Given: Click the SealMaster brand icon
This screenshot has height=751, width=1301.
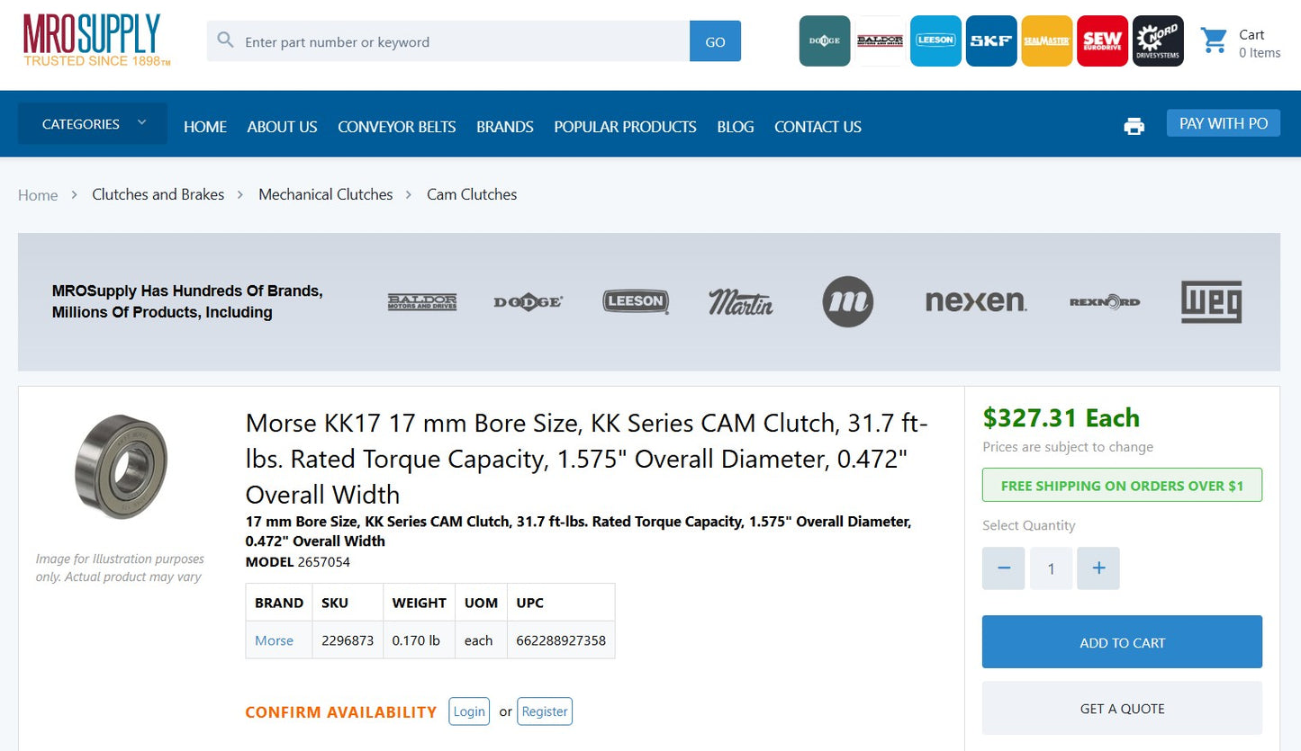Looking at the screenshot, I should pyautogui.click(x=1046, y=40).
